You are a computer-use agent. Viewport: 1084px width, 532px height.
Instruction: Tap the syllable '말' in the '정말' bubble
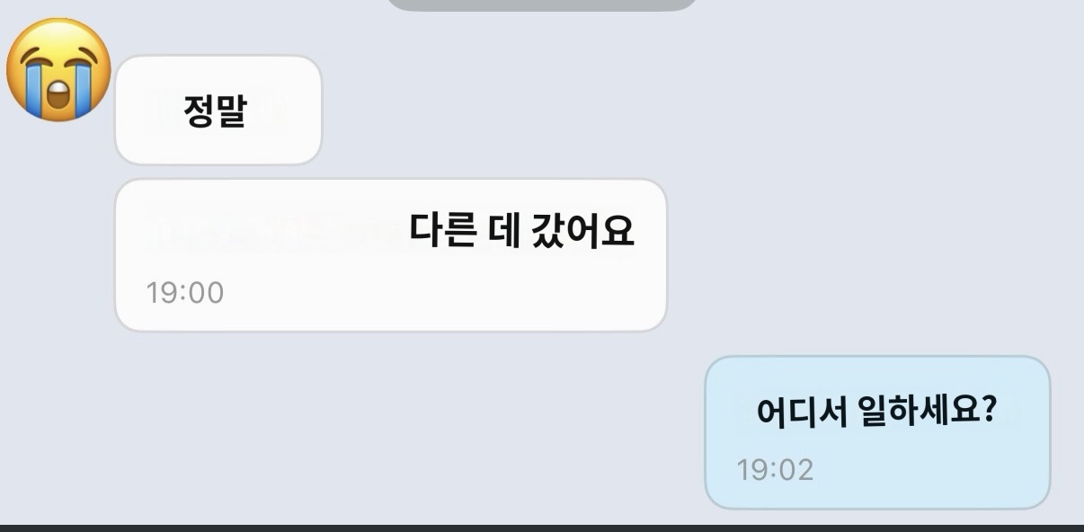(x=232, y=111)
